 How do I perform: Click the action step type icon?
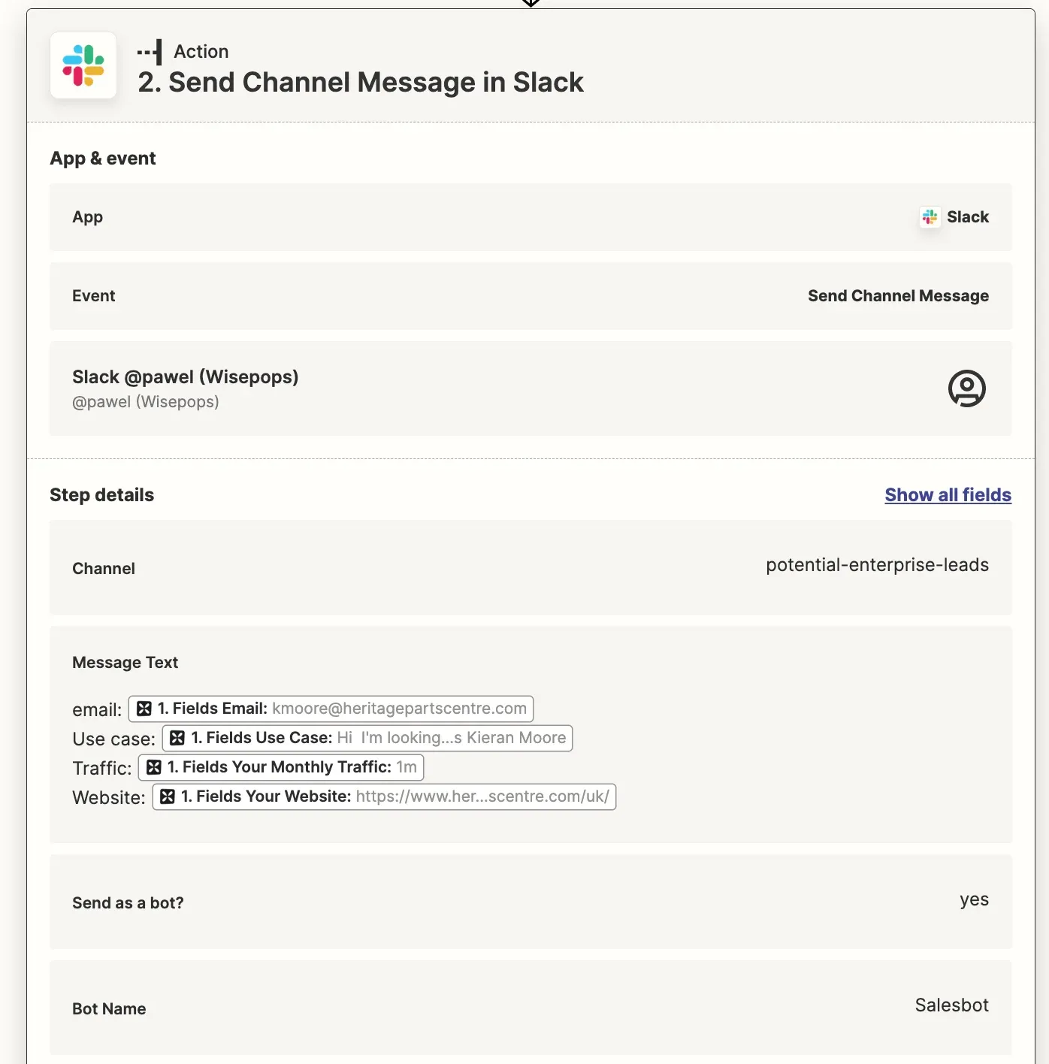point(150,52)
